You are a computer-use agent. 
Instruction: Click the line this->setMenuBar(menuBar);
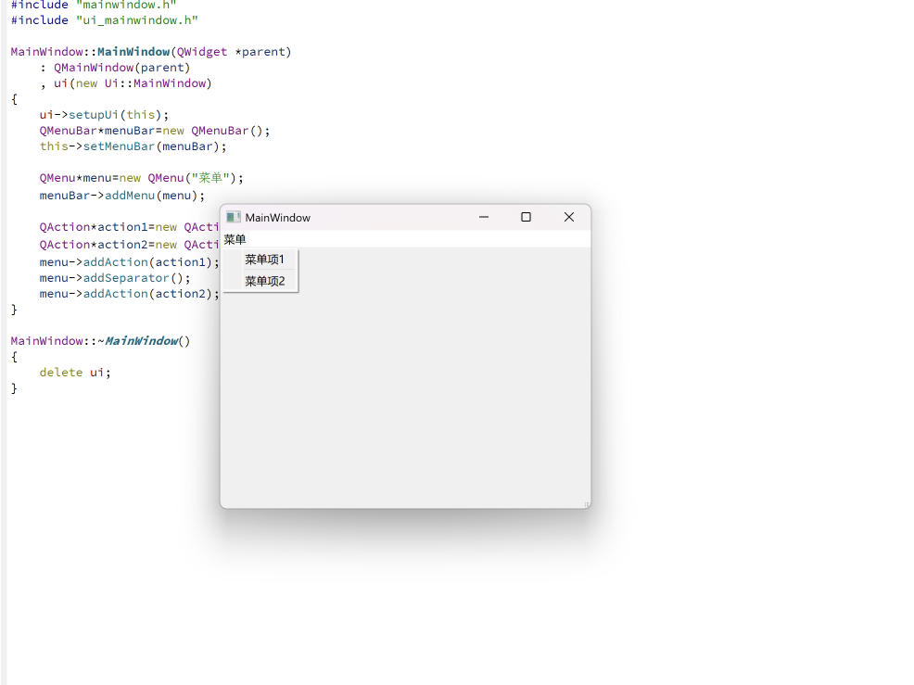pos(133,146)
